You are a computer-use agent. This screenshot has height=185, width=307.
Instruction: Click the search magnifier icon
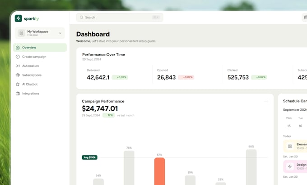(x=81, y=17)
